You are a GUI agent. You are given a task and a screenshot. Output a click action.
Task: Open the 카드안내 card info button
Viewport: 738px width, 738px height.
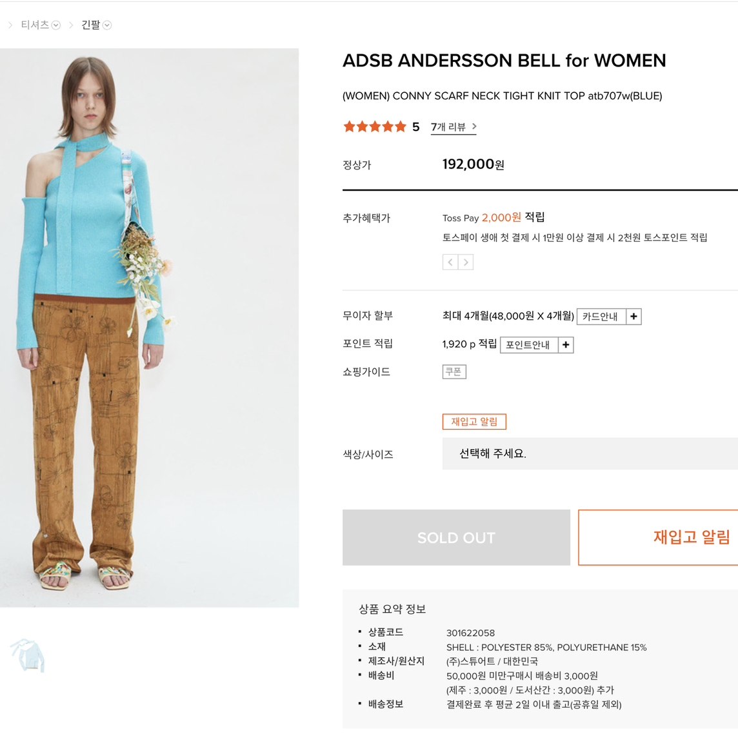tap(601, 316)
